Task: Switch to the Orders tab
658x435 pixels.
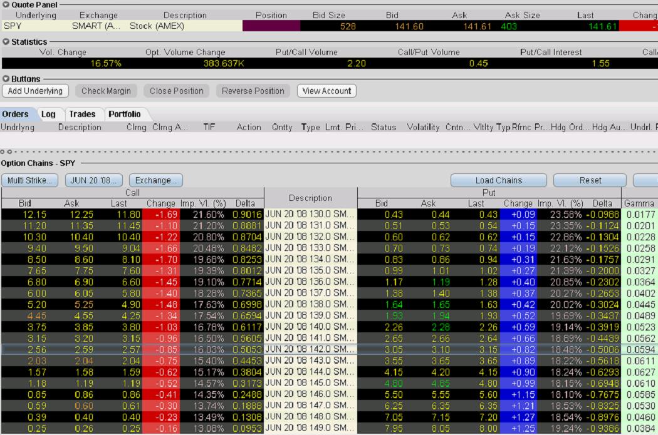Action: click(x=16, y=114)
